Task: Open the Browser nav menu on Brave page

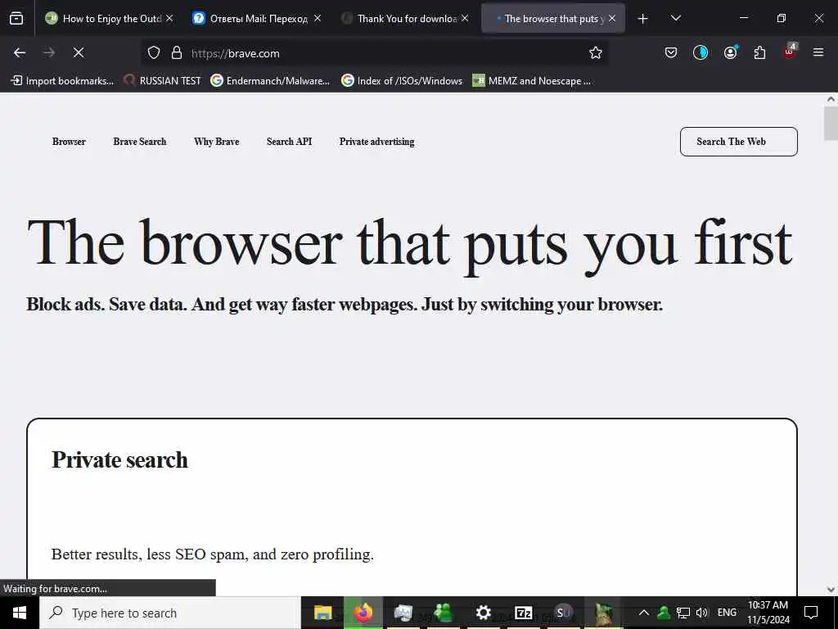Action: pyautogui.click(x=69, y=142)
